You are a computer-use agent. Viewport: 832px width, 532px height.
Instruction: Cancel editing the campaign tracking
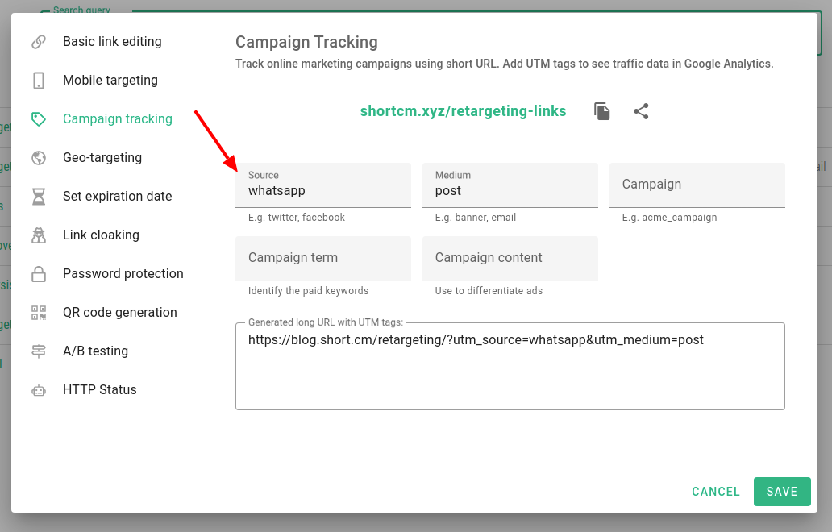tap(715, 492)
